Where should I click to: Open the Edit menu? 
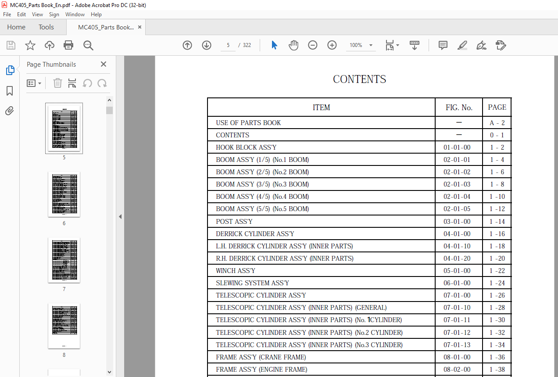[21, 14]
